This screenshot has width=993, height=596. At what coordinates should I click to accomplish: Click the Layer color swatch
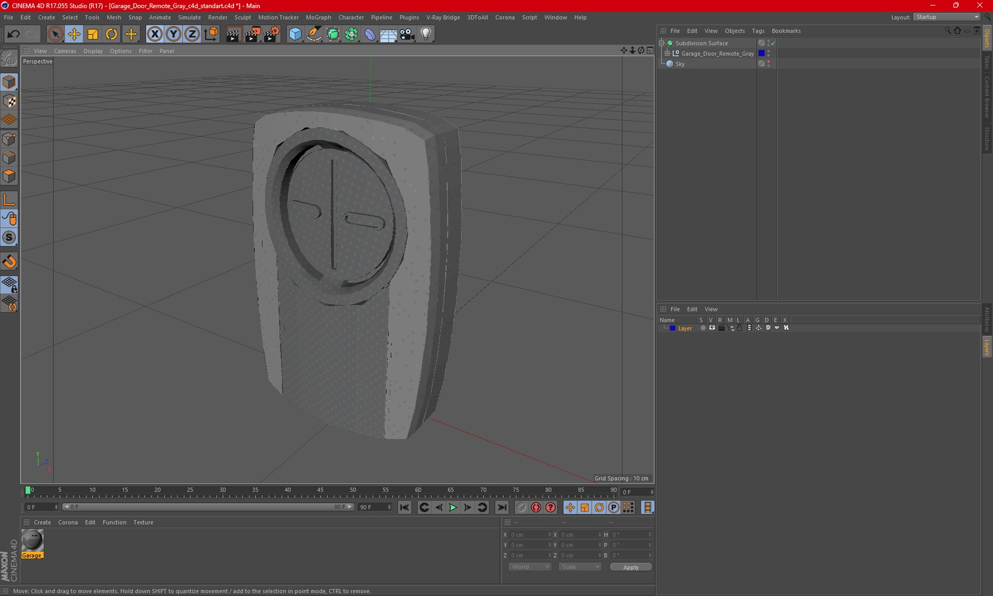(x=672, y=328)
